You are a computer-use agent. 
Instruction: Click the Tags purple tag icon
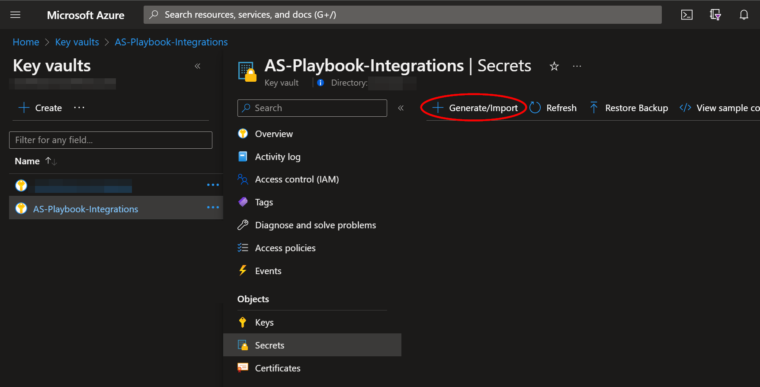pos(243,202)
